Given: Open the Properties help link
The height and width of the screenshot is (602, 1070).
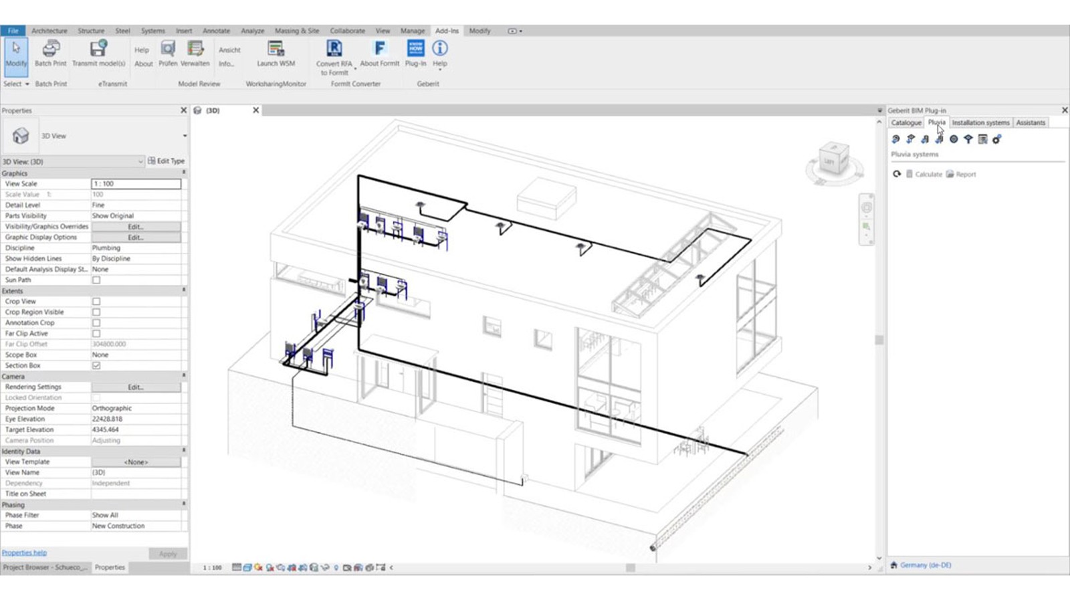Looking at the screenshot, I should click(x=24, y=553).
